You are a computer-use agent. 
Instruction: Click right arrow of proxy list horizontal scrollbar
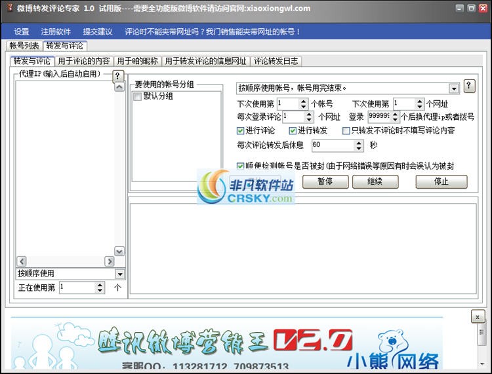point(109,261)
